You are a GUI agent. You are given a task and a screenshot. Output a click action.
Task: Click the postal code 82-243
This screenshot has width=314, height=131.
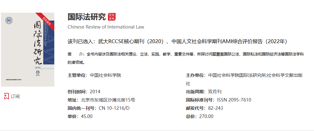tap(215, 108)
